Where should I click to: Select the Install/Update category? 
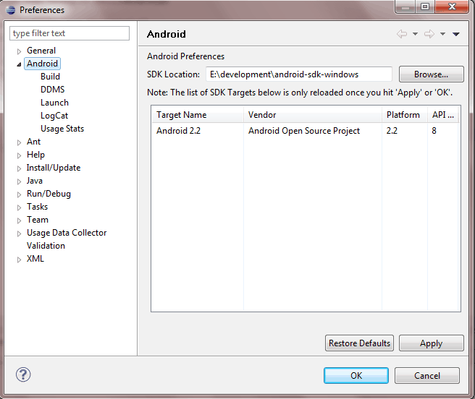click(54, 168)
